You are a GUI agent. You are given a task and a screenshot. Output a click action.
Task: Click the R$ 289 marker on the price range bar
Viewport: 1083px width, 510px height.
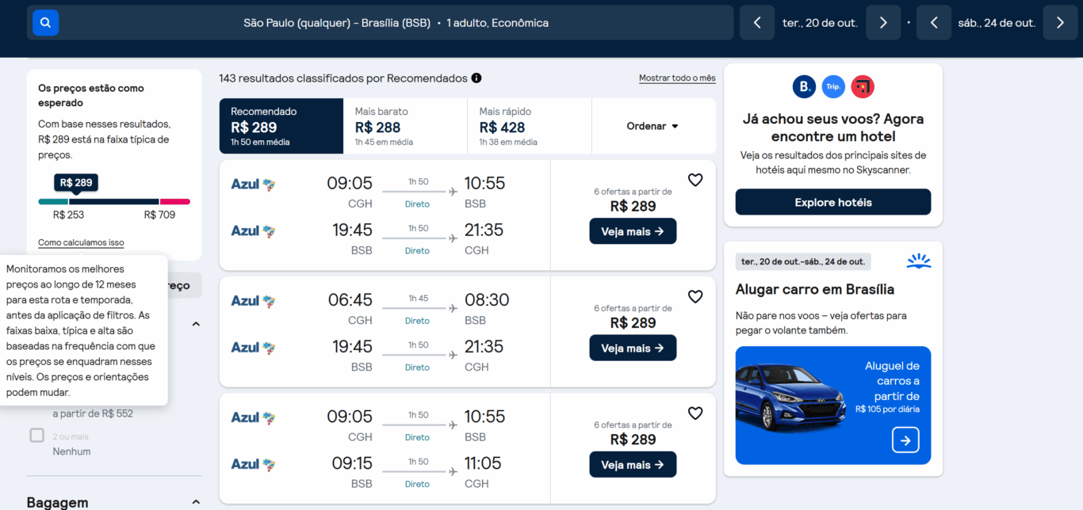click(75, 182)
